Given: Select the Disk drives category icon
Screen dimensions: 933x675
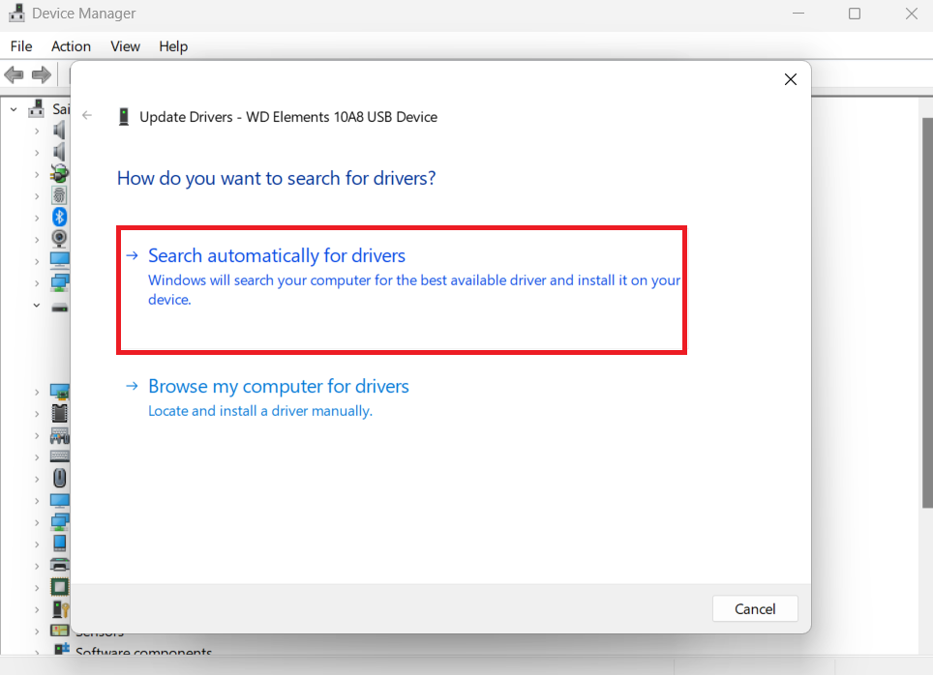Looking at the screenshot, I should coord(59,308).
